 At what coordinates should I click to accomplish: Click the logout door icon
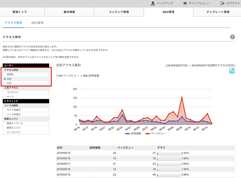click(x=223, y=3)
